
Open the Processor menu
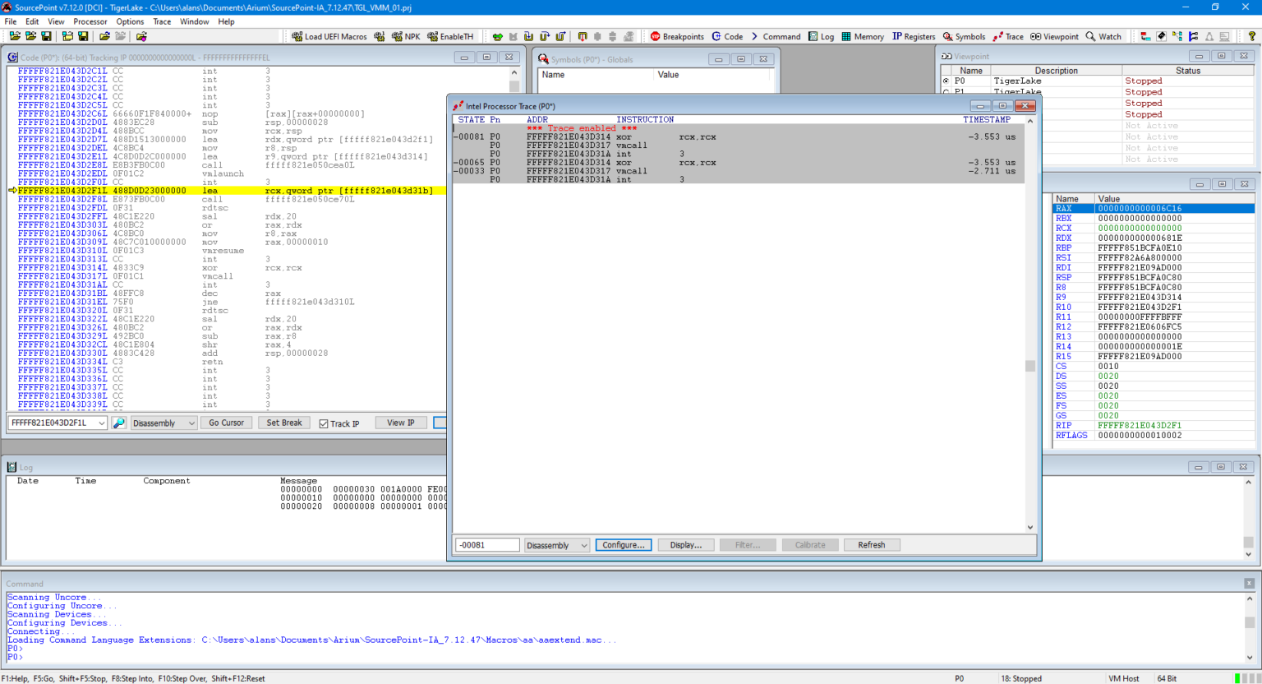point(90,21)
